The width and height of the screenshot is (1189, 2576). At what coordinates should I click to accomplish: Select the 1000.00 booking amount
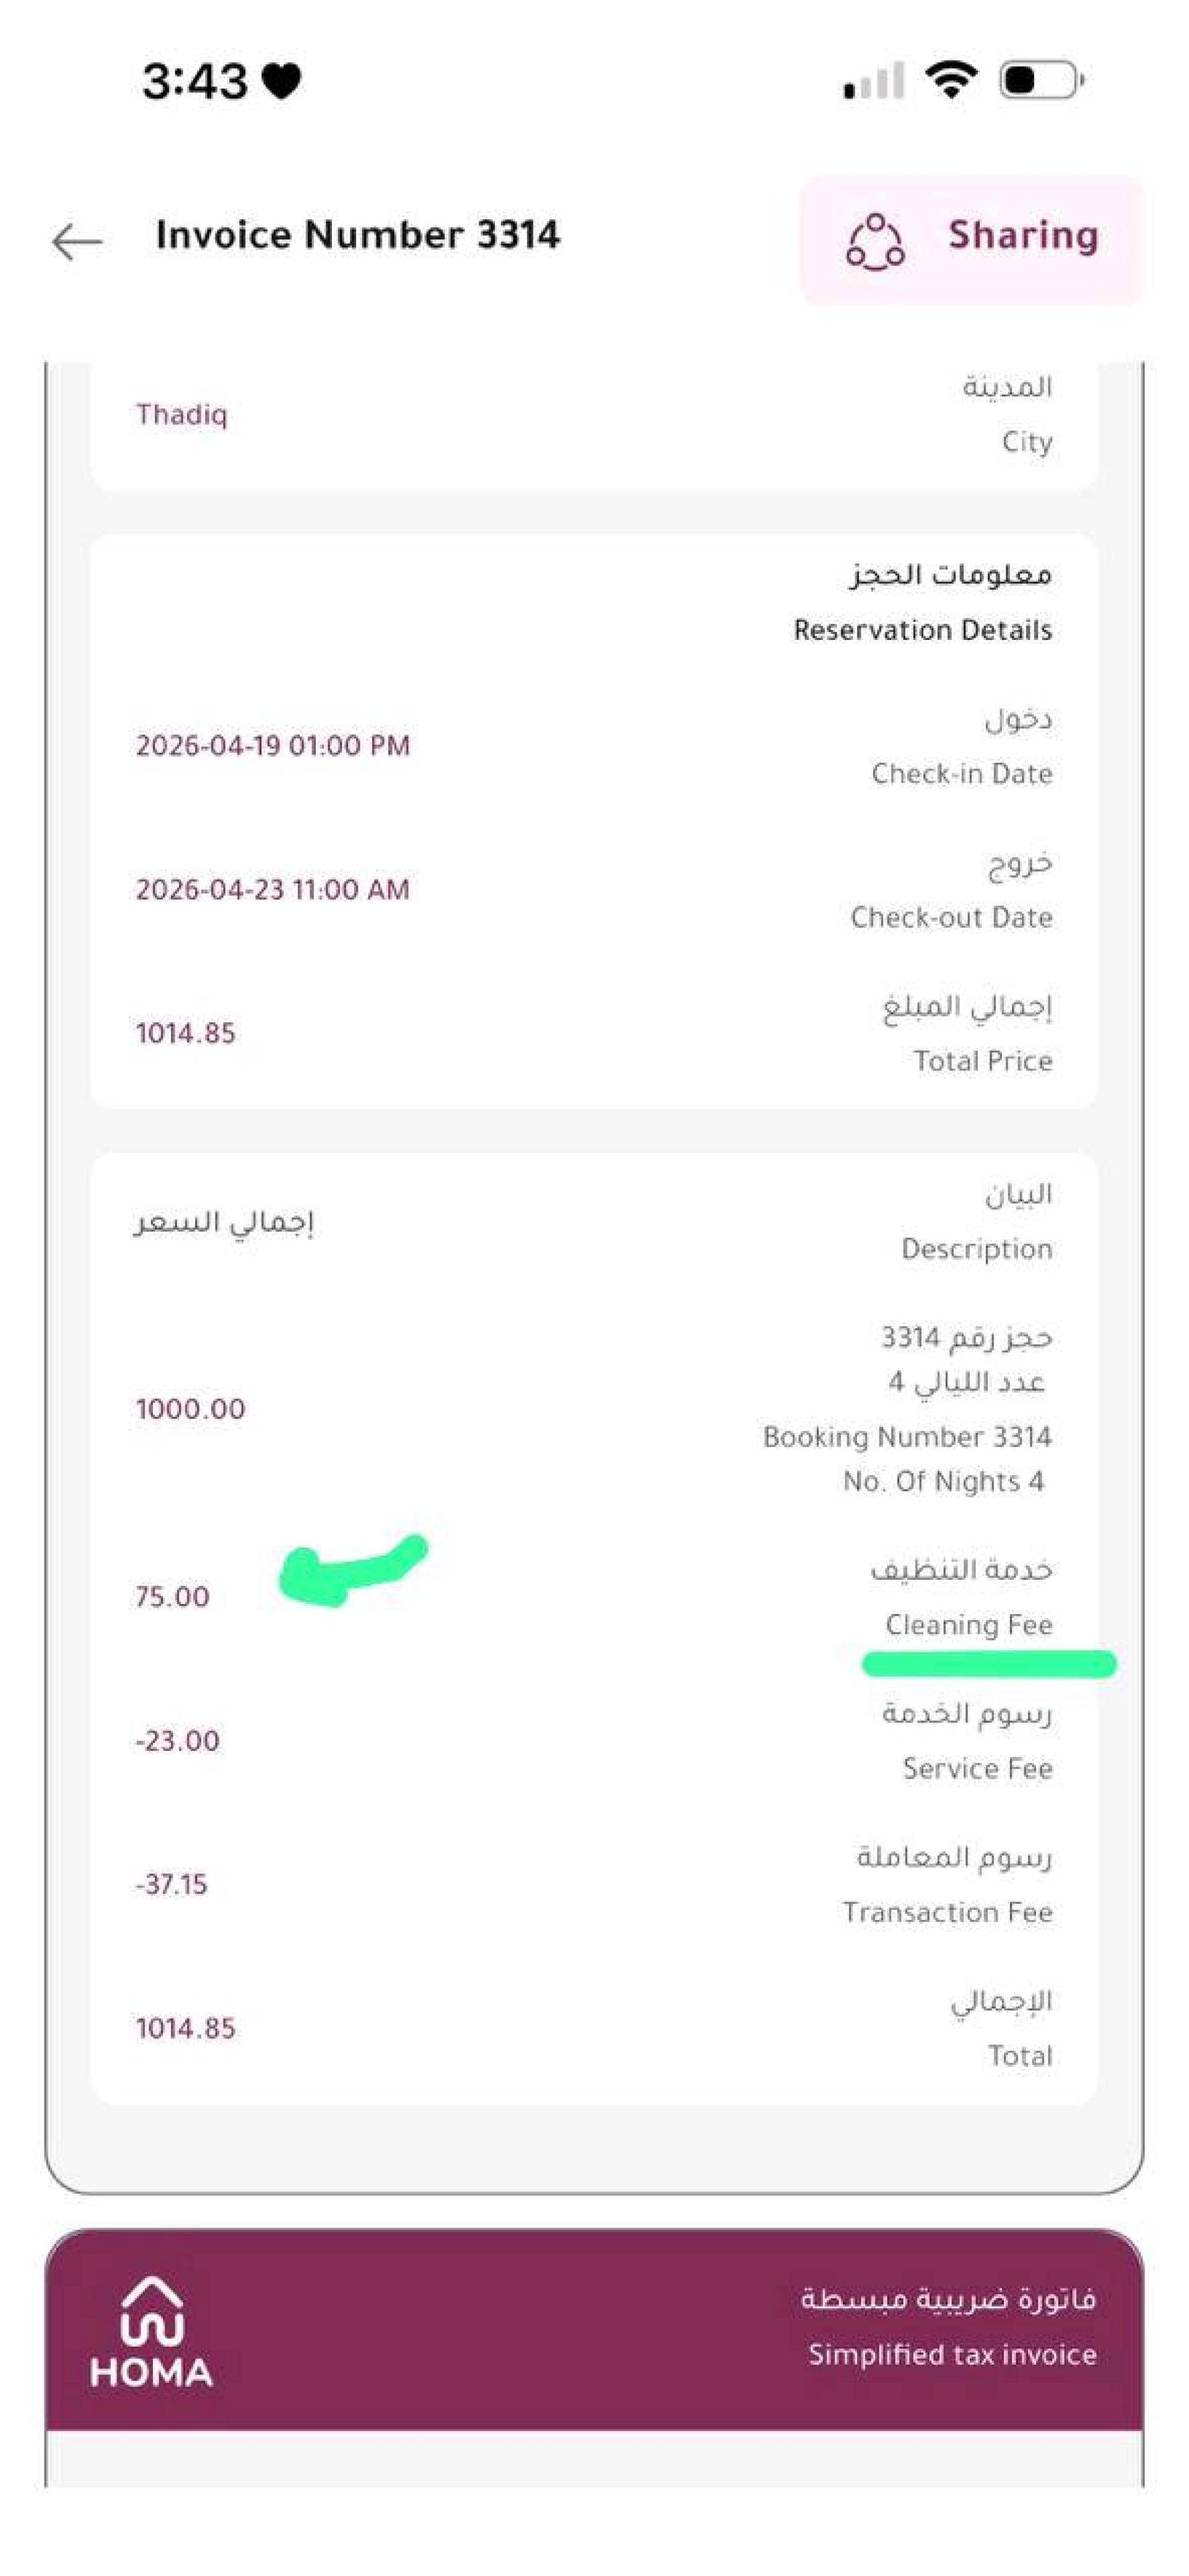[190, 1409]
